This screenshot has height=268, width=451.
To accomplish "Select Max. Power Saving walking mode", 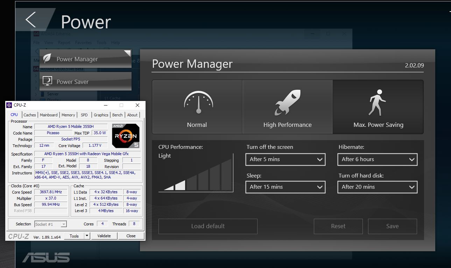I will tap(378, 107).
